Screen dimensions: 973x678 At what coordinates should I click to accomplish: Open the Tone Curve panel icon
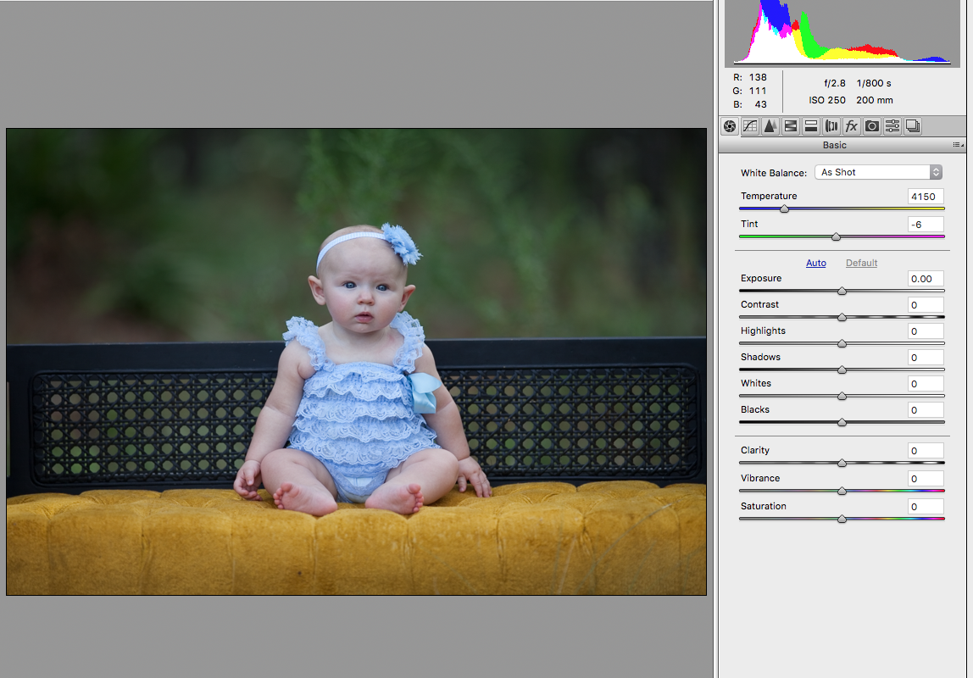click(750, 126)
